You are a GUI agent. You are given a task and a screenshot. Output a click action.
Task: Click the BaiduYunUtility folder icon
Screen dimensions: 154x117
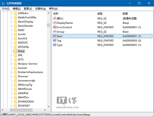(x=15, y=17)
